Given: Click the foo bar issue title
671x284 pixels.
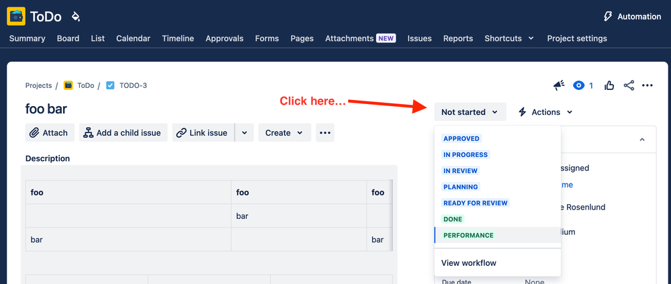Looking at the screenshot, I should coord(46,109).
